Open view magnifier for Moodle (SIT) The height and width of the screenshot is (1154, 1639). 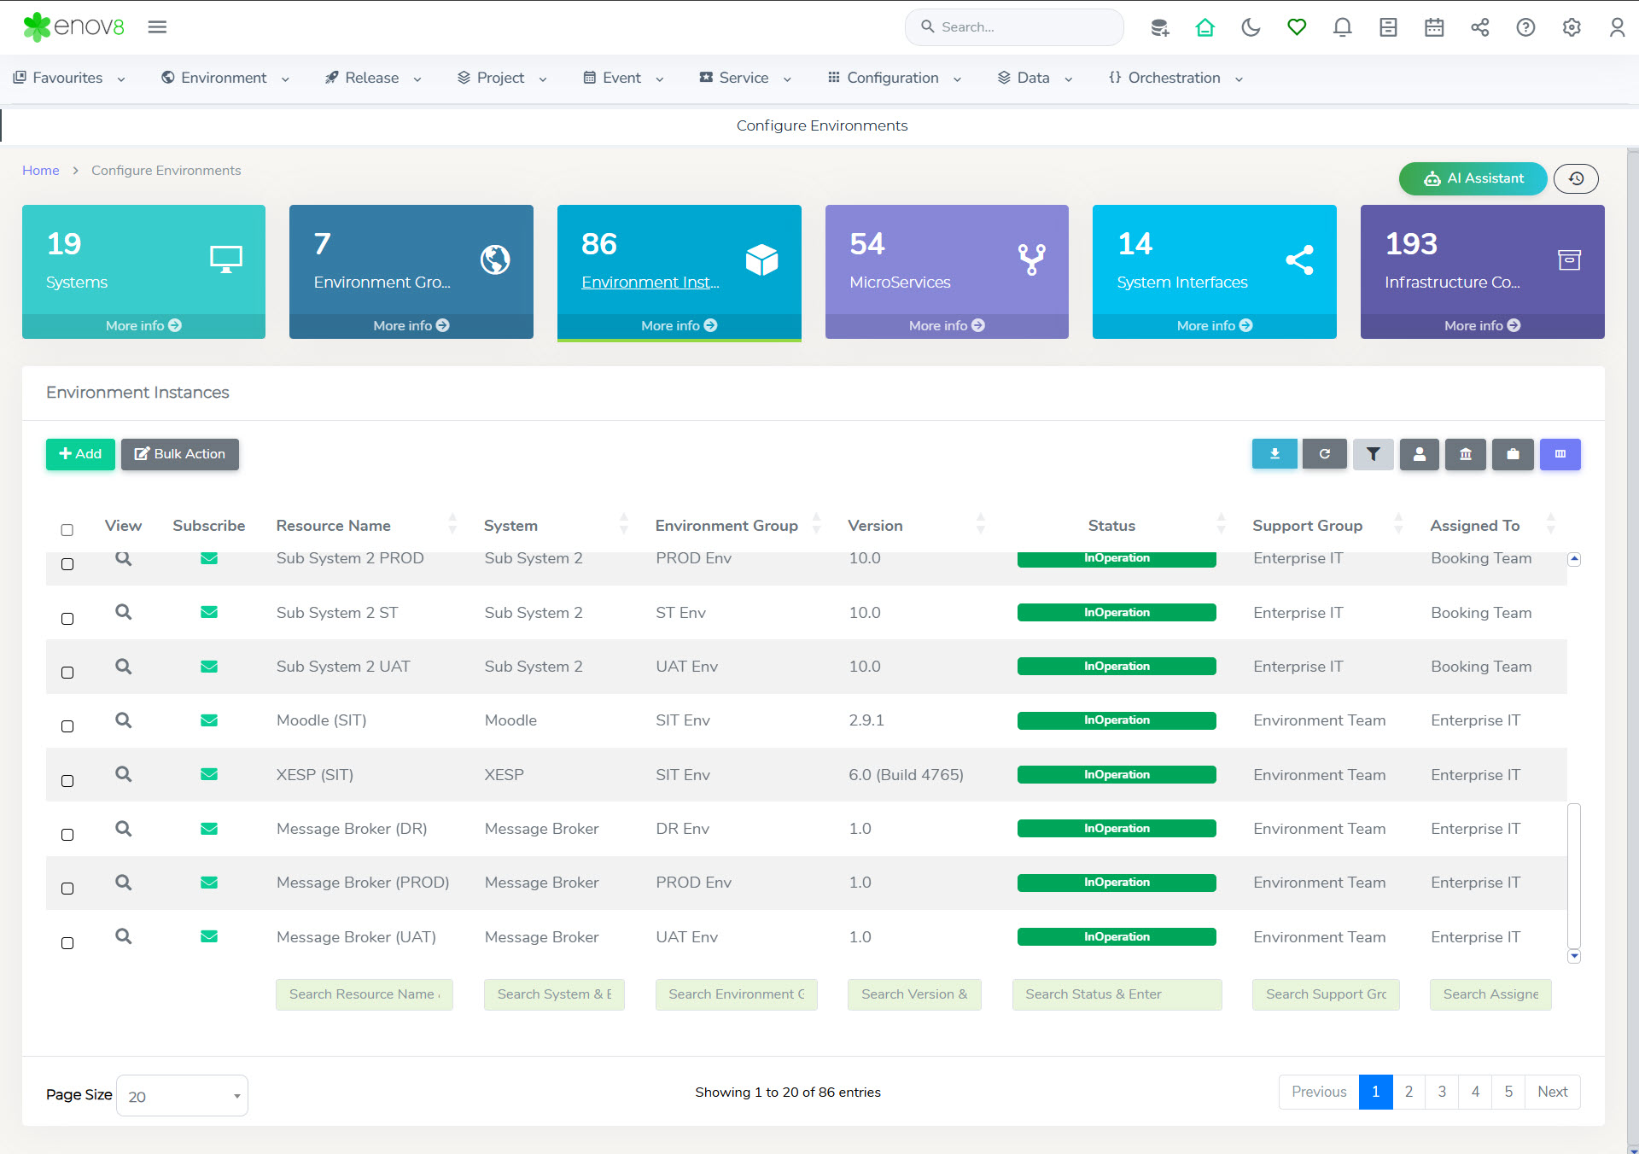[x=124, y=720]
